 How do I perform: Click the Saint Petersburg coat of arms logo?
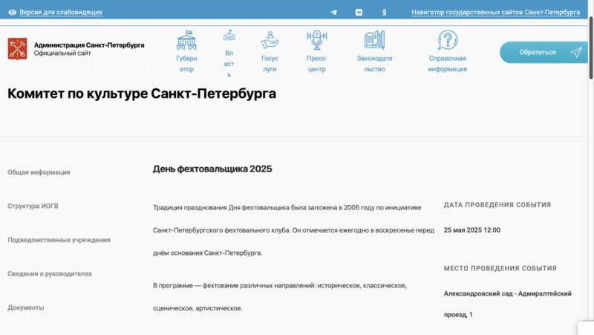(17, 49)
